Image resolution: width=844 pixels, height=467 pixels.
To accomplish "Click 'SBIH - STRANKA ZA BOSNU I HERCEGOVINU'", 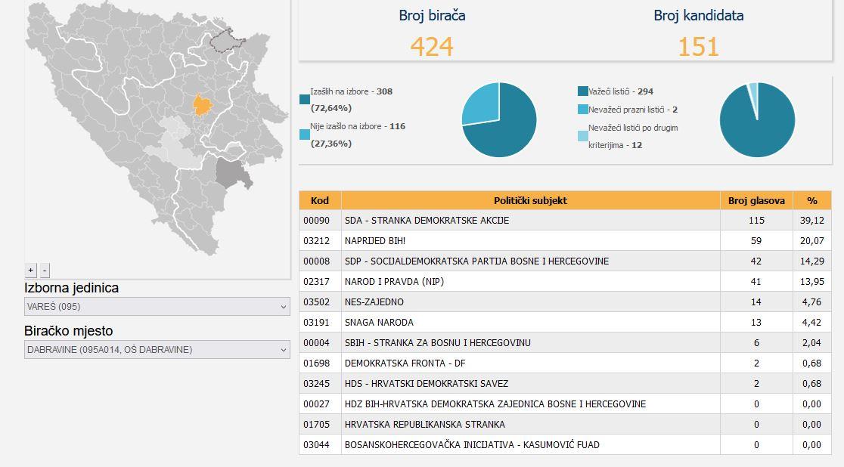I will coord(438,343).
